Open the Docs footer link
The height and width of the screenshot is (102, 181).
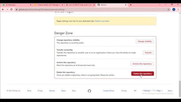pos(74,91)
